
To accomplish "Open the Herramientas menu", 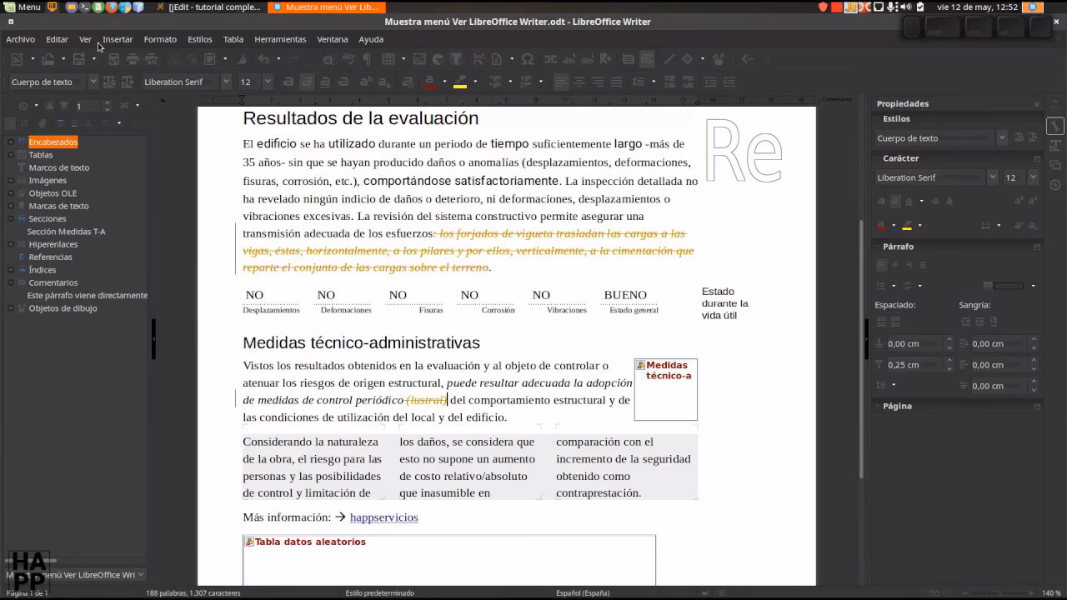I will [x=280, y=39].
